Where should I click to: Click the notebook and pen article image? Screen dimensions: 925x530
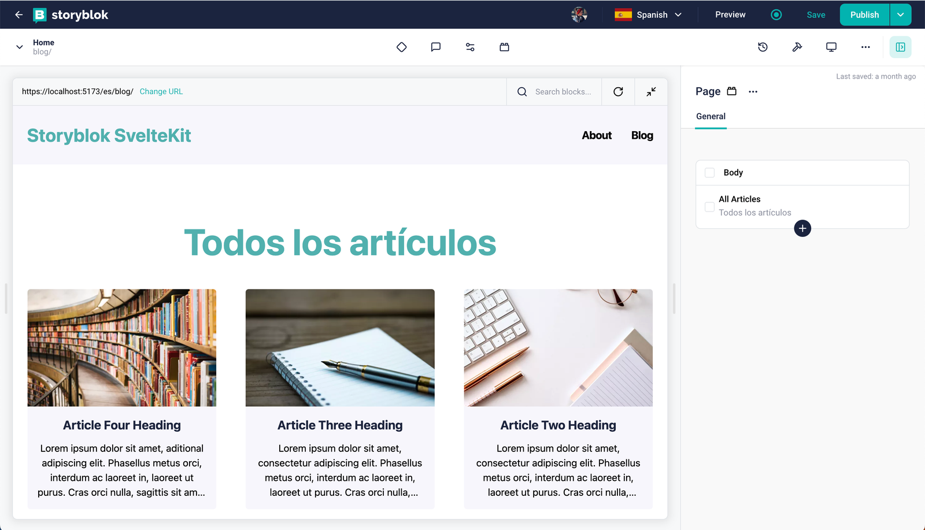(340, 348)
